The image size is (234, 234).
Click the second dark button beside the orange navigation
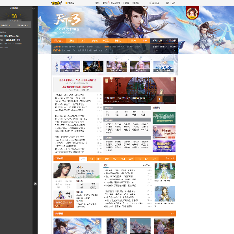(171, 41)
